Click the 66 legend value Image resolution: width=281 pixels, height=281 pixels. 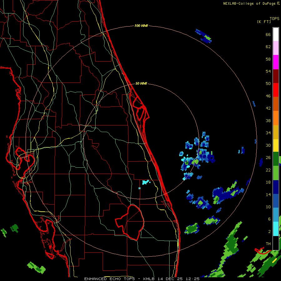[x=268, y=34]
